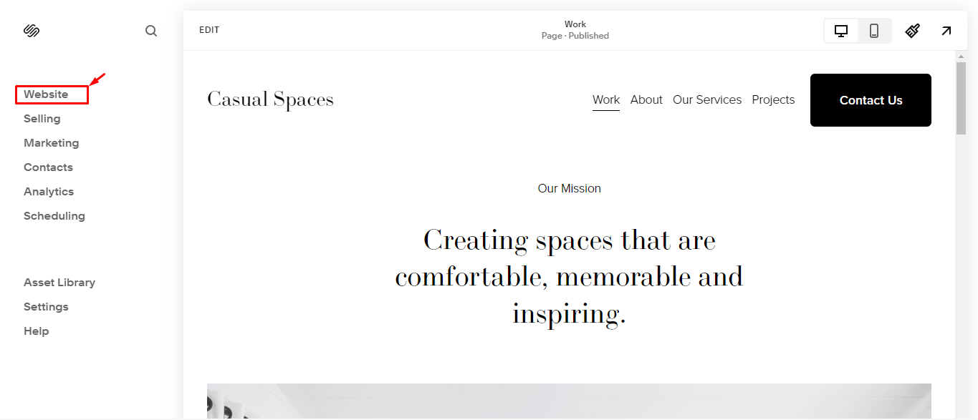Switch to the Work tab
The width and height of the screenshot is (978, 420).
[x=606, y=99]
